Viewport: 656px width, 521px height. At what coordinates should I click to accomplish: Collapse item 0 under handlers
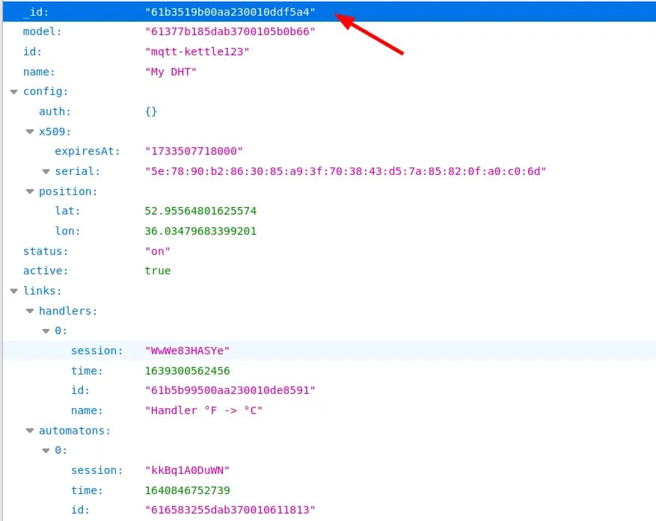click(x=46, y=331)
